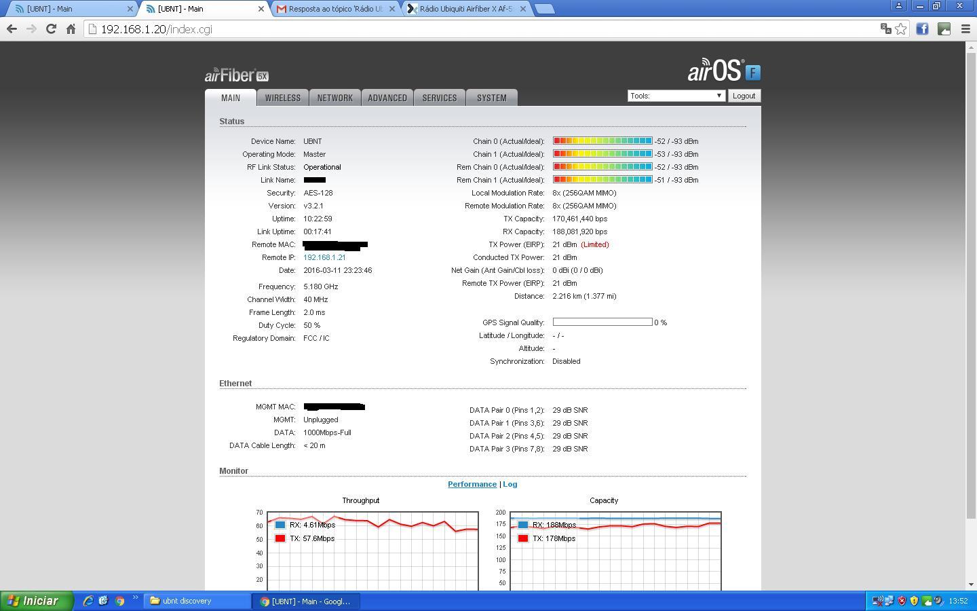Click the Logout button
Viewport: 977px width, 611px height.
[744, 96]
